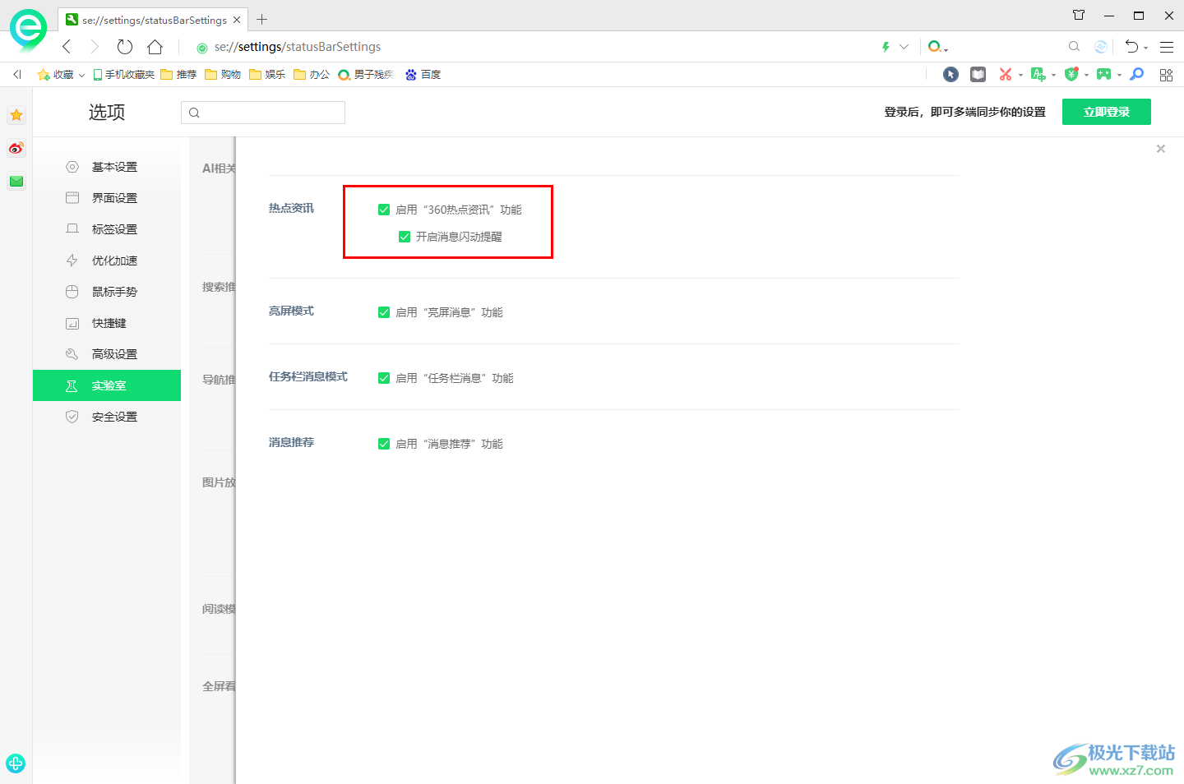Expand the game controller dropdown arrow
The height and width of the screenshot is (784, 1184).
pyautogui.click(x=1119, y=76)
